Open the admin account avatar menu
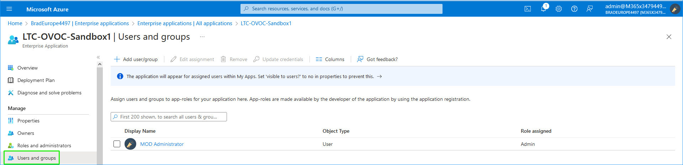683x165 pixels. coord(675,9)
